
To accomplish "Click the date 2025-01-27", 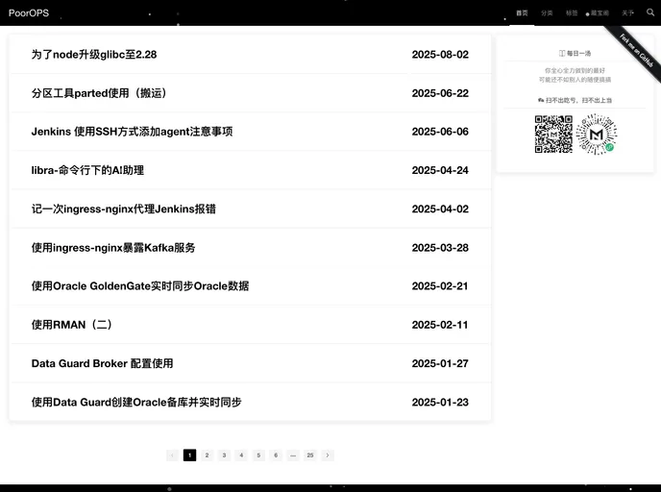I will 440,363.
